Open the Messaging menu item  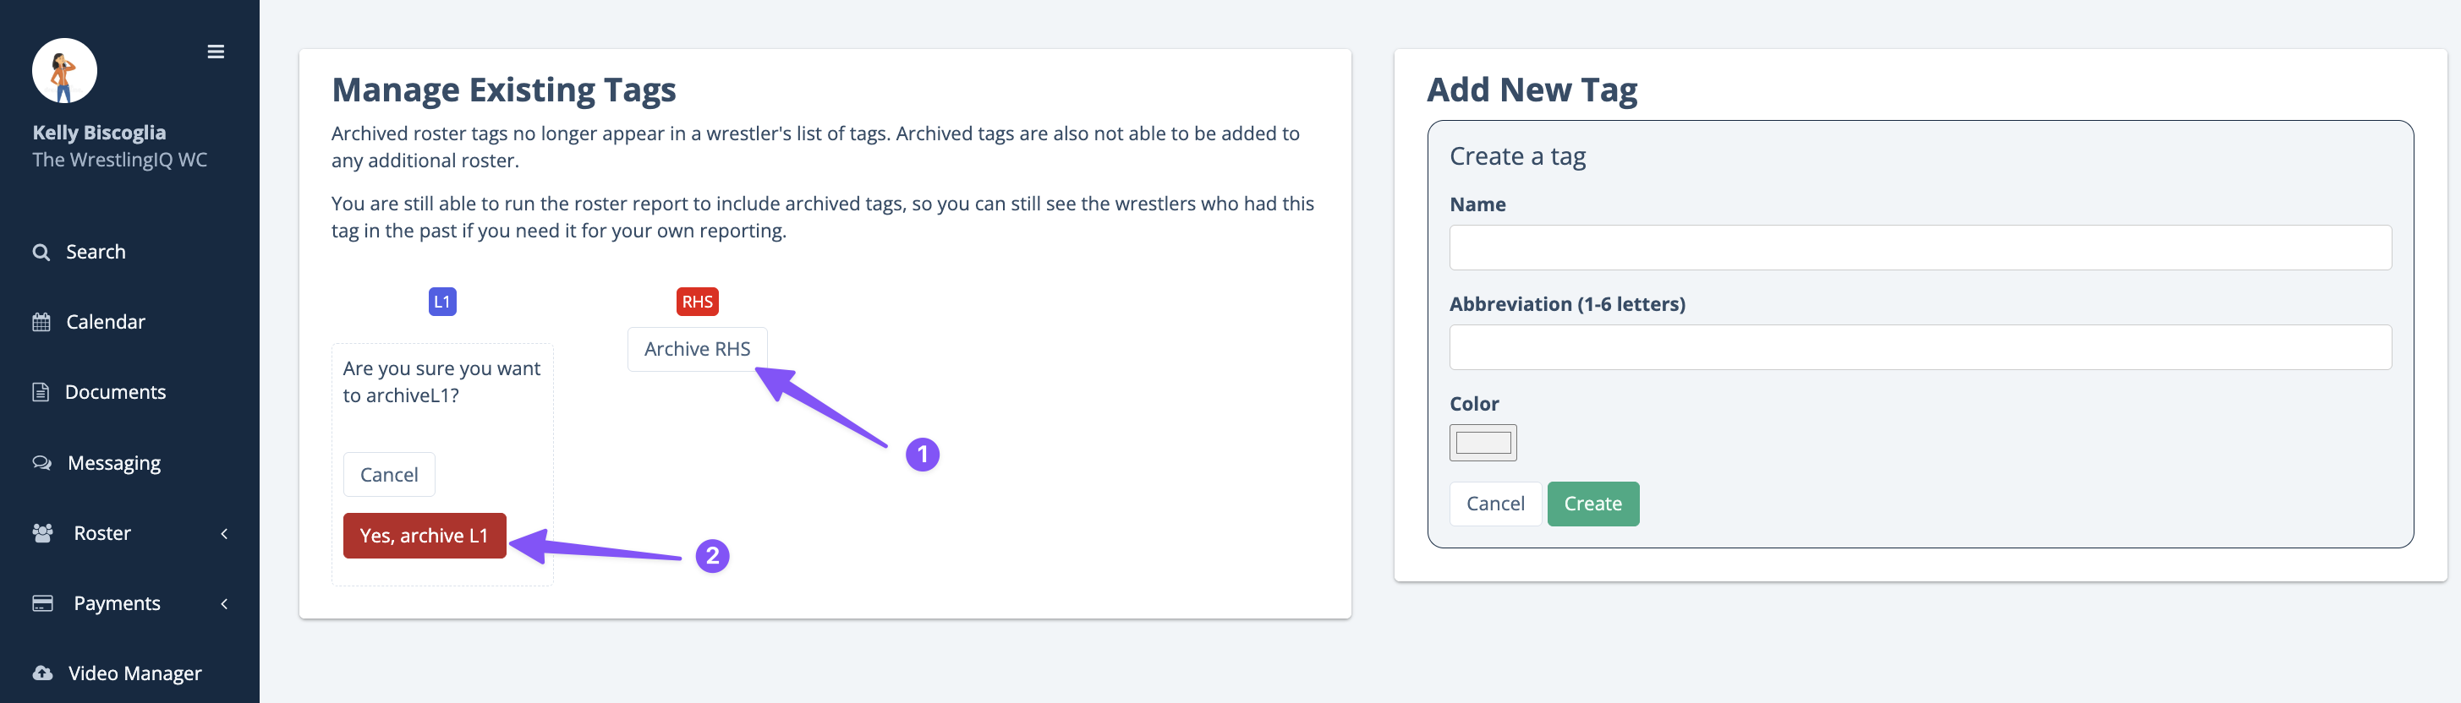click(115, 463)
